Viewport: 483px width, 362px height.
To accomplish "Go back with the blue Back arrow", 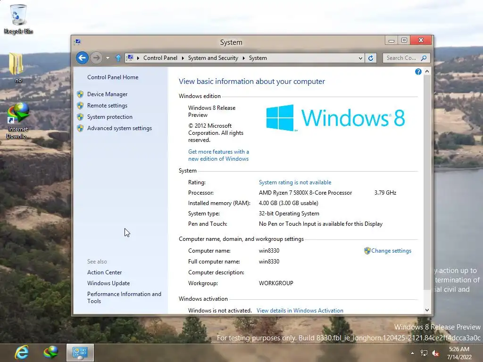I will tap(82, 58).
